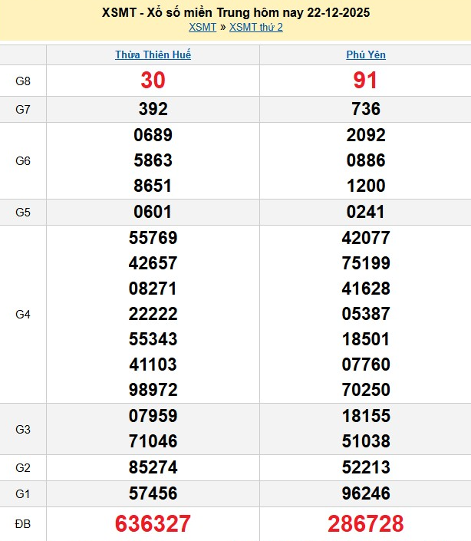The image size is (471, 541).
Task: Select special prize number 636327
Action: [153, 524]
